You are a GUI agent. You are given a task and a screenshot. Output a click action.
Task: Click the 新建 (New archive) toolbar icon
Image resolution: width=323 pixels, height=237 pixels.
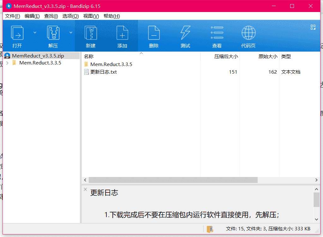(x=91, y=33)
